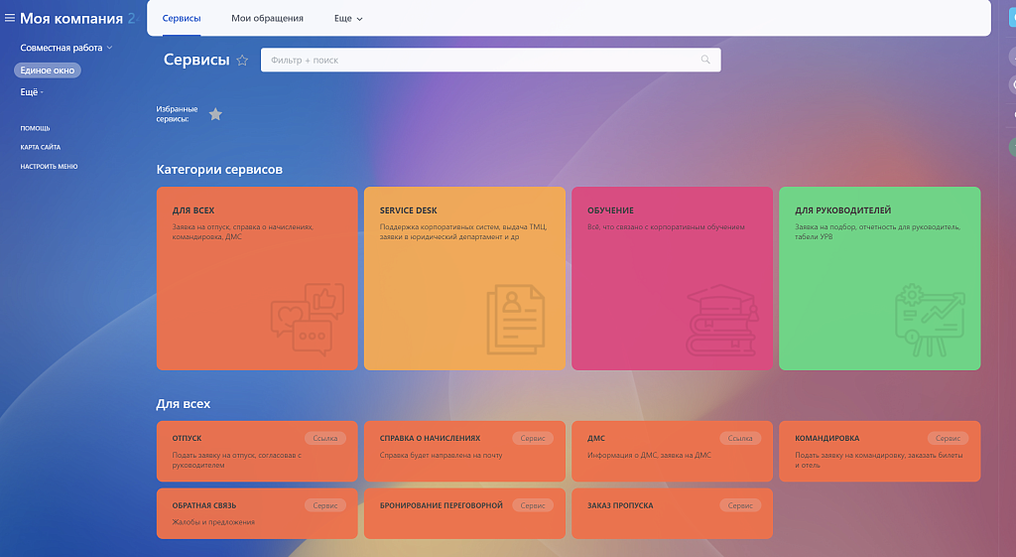Open ПОМОЩЬ link in sidebar
This screenshot has width=1016, height=557.
[x=35, y=128]
